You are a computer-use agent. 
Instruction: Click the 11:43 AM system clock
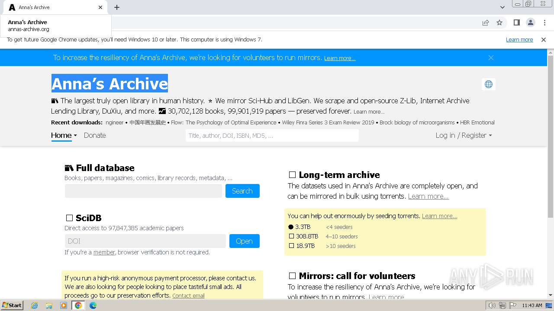coord(532,305)
